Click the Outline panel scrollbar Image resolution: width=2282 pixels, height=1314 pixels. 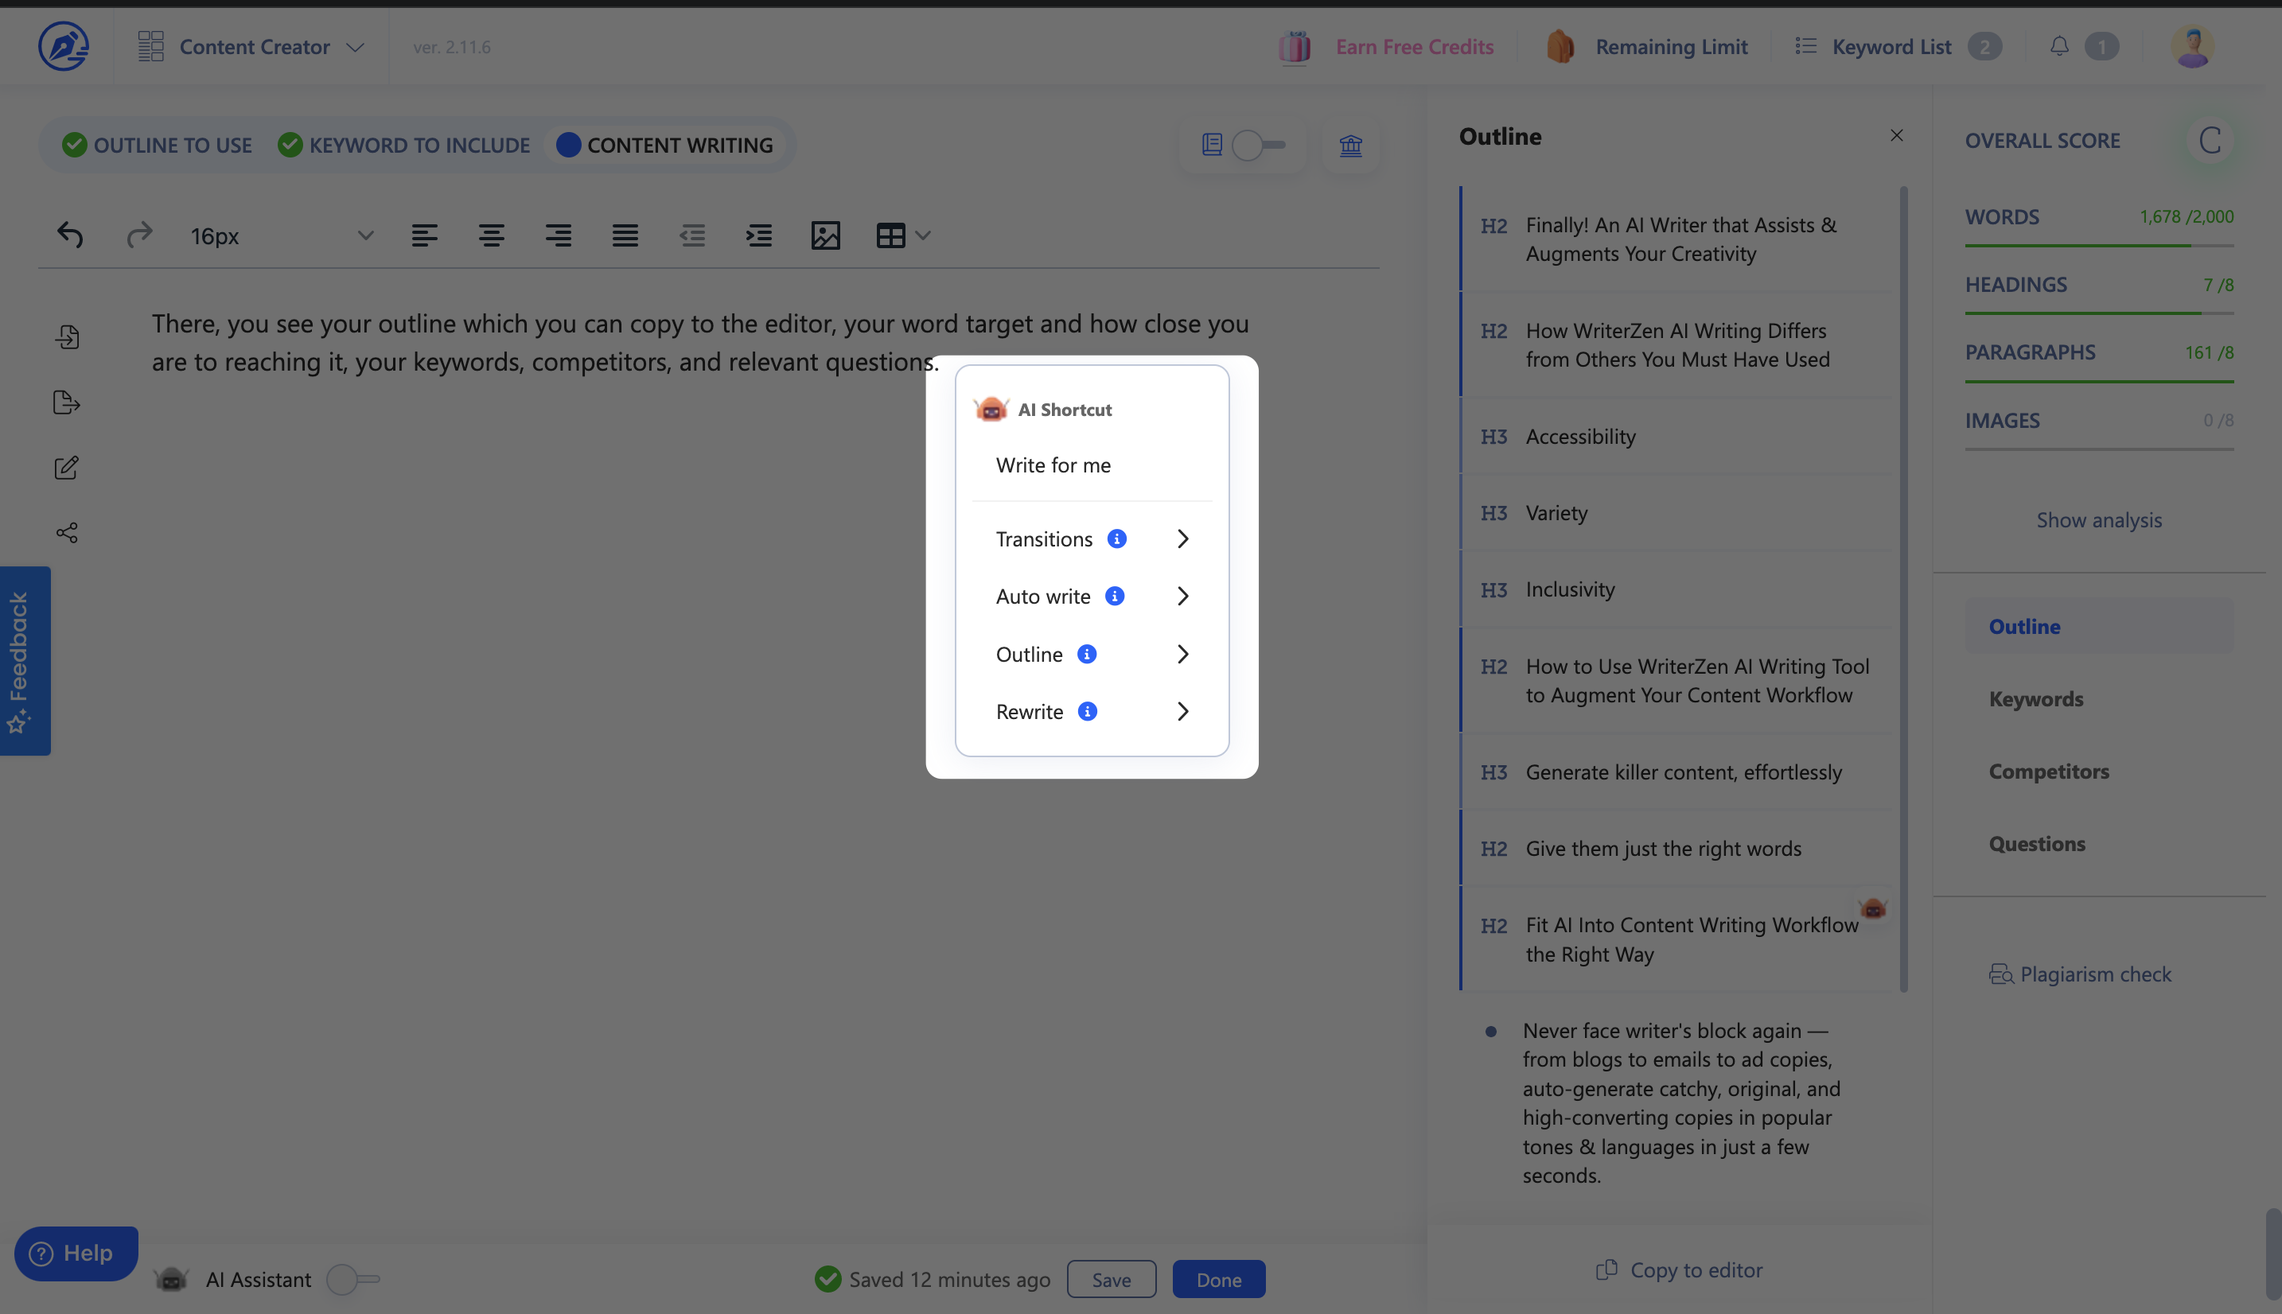click(x=1904, y=589)
